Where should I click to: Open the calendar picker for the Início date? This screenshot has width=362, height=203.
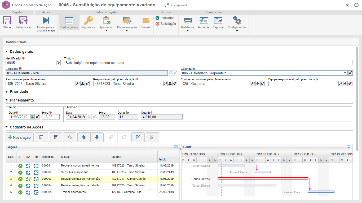(32, 117)
